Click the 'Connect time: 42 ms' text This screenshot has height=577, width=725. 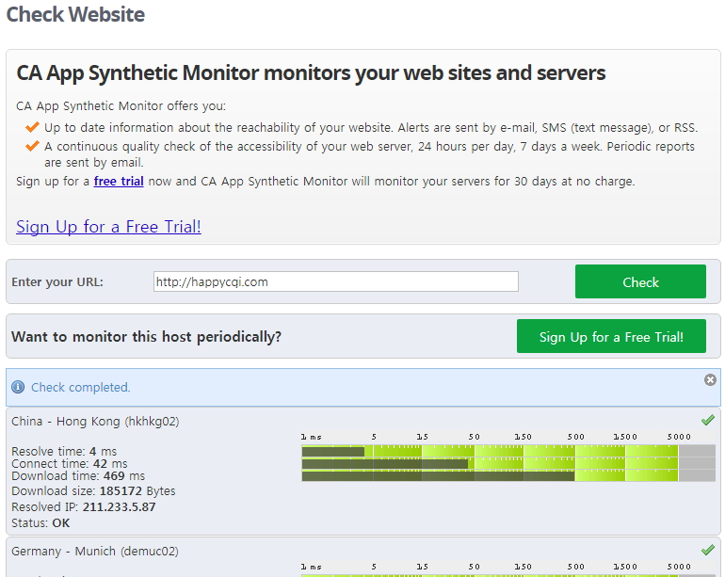point(70,464)
